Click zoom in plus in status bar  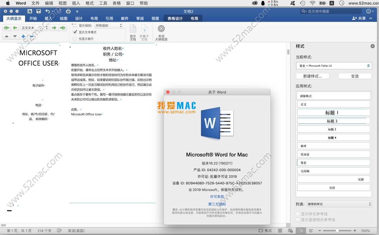click(355, 231)
